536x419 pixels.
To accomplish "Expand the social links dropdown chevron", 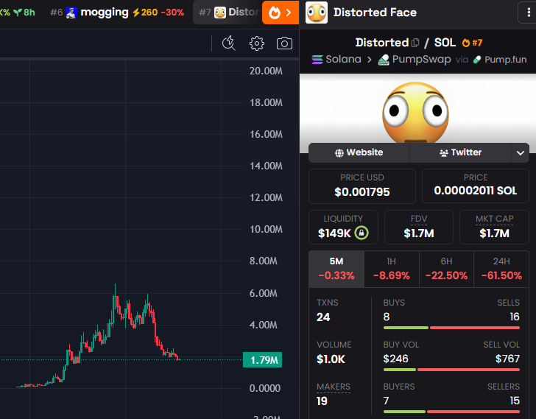I will [521, 152].
